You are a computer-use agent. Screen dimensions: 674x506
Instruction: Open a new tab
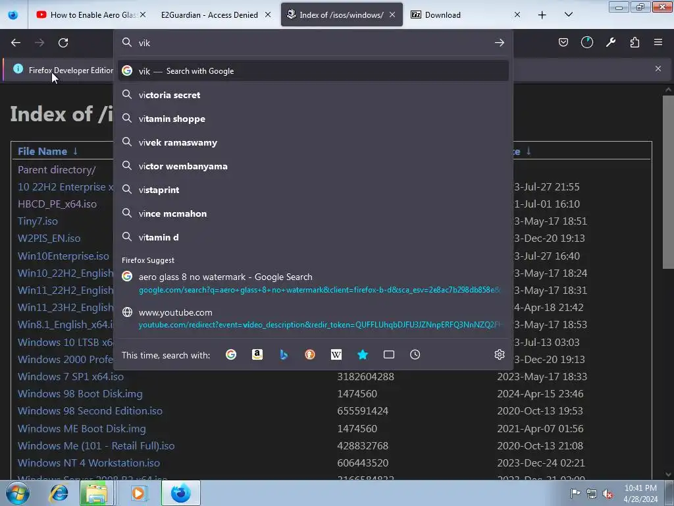click(x=542, y=15)
